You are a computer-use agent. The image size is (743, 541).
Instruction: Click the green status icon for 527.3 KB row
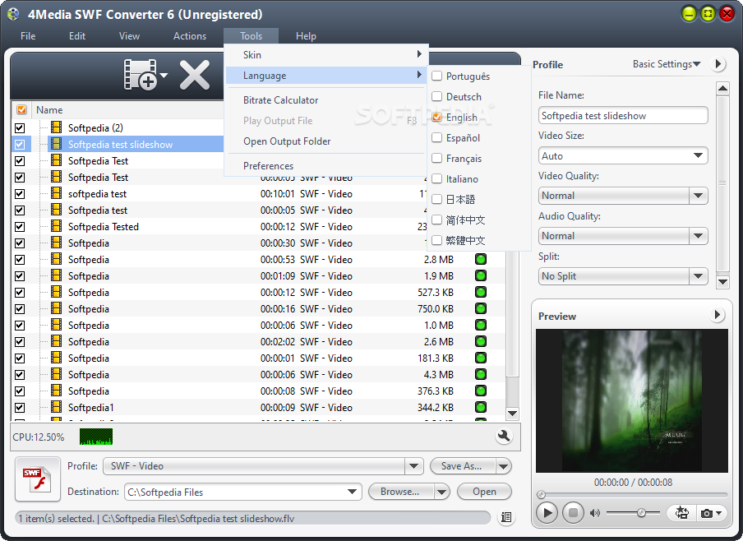tap(481, 292)
